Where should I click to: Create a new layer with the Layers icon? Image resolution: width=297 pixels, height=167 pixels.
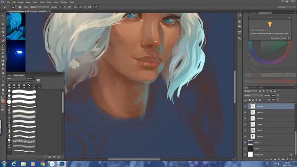[x=287, y=160]
